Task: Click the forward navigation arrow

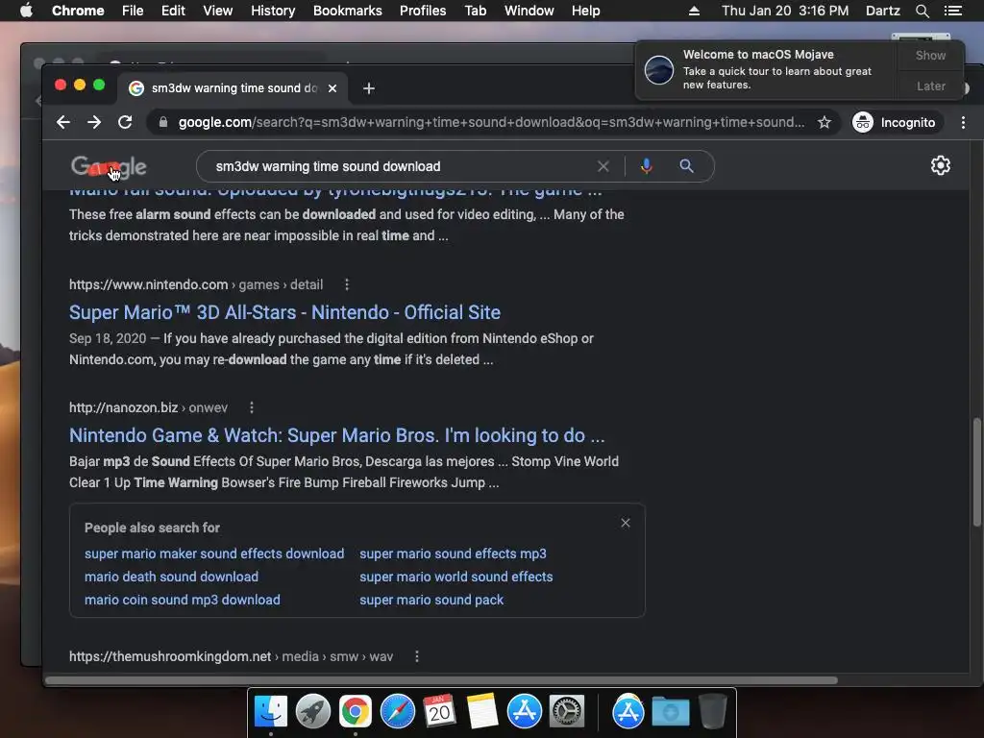Action: coord(94,122)
